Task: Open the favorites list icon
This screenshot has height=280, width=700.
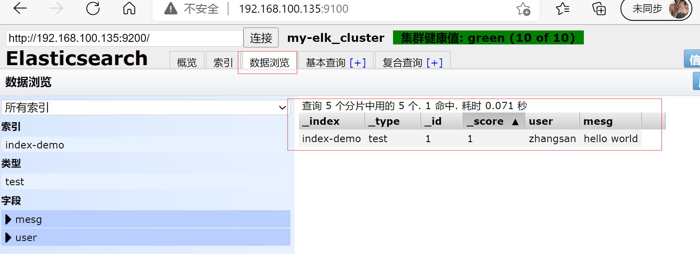Action: 563,8
